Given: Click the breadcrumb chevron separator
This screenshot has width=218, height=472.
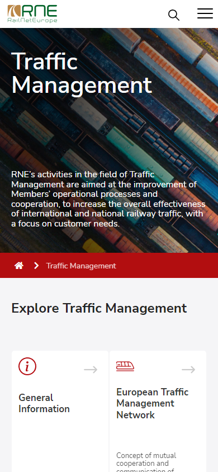Looking at the screenshot, I should point(36,266).
